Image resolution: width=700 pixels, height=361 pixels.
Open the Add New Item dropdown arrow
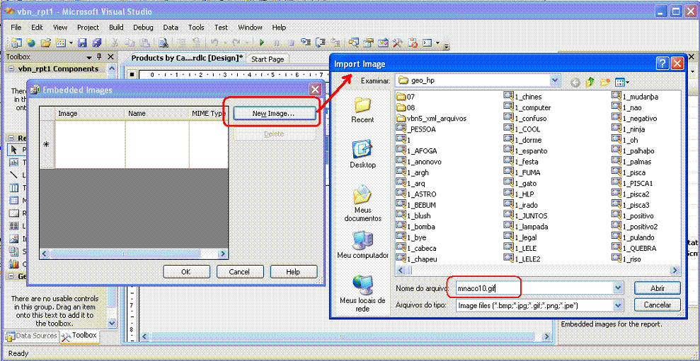tap(71, 43)
